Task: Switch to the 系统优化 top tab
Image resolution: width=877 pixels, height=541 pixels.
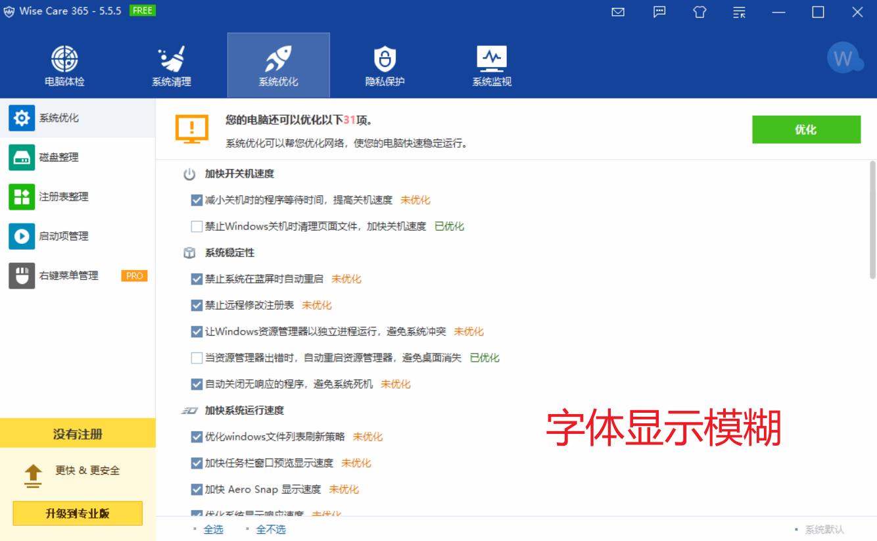Action: point(278,64)
